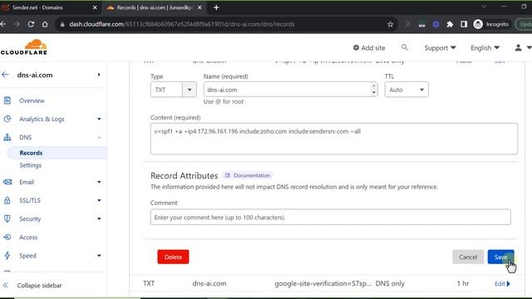Click Collapse sidebar label

tap(39, 286)
